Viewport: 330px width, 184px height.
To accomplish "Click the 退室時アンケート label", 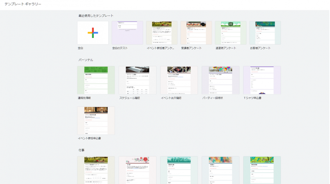I will click(226, 48).
